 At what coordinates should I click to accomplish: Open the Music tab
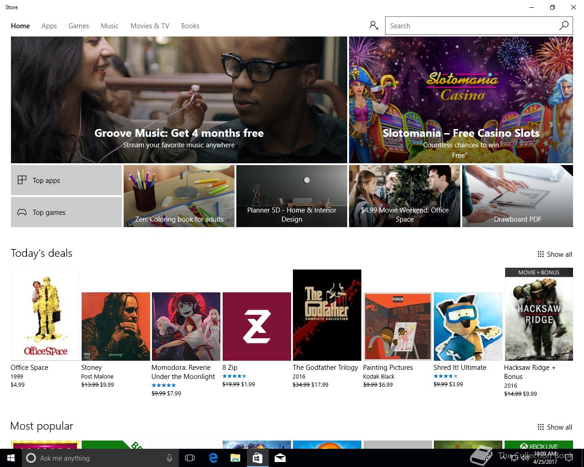109,26
